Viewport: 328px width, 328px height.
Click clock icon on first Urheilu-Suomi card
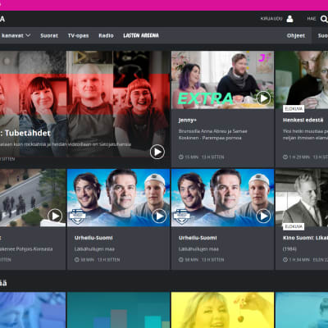[77, 260]
